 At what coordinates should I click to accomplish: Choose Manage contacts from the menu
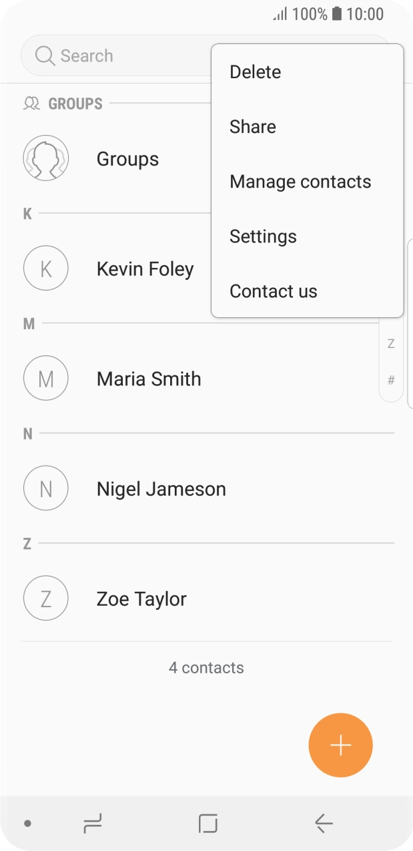point(300,181)
